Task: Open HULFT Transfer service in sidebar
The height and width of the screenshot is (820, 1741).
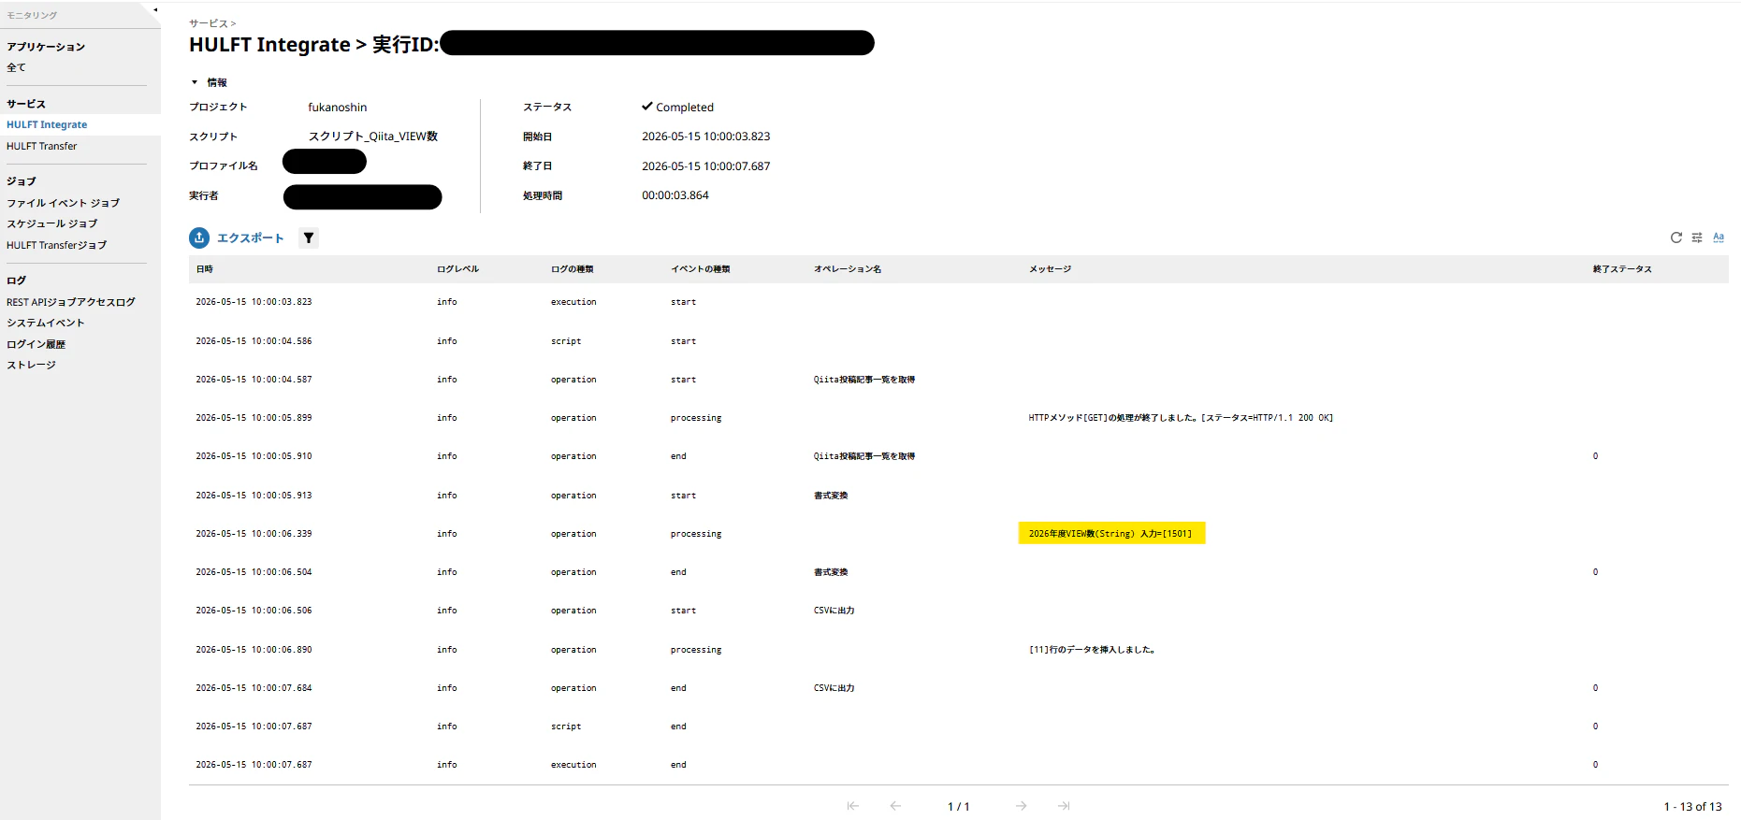Action: click(42, 146)
